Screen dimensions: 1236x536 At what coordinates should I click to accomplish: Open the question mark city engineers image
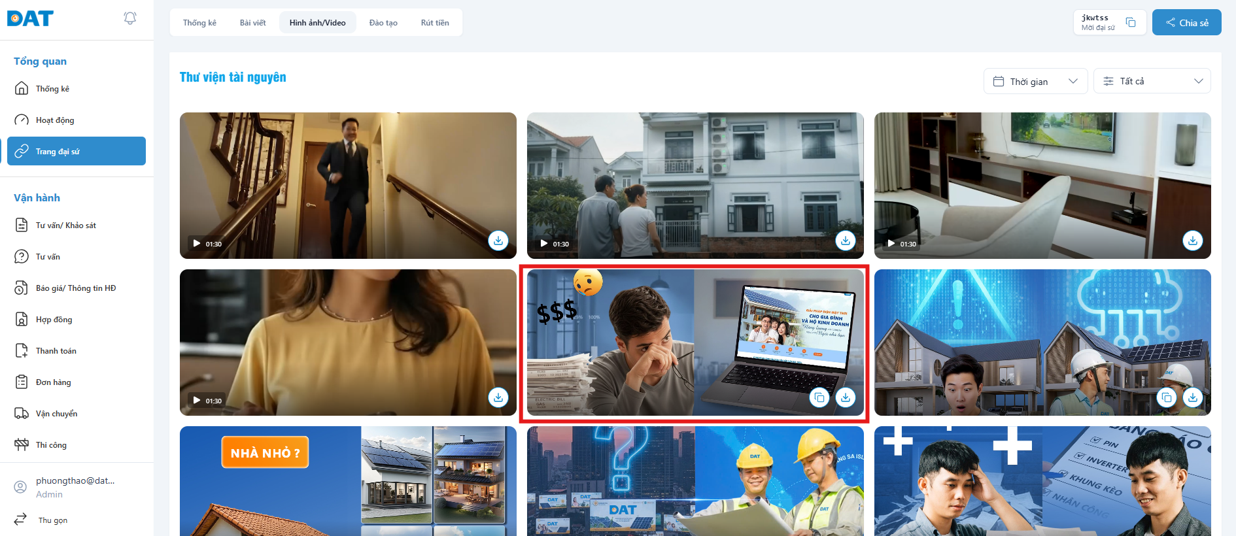695,481
